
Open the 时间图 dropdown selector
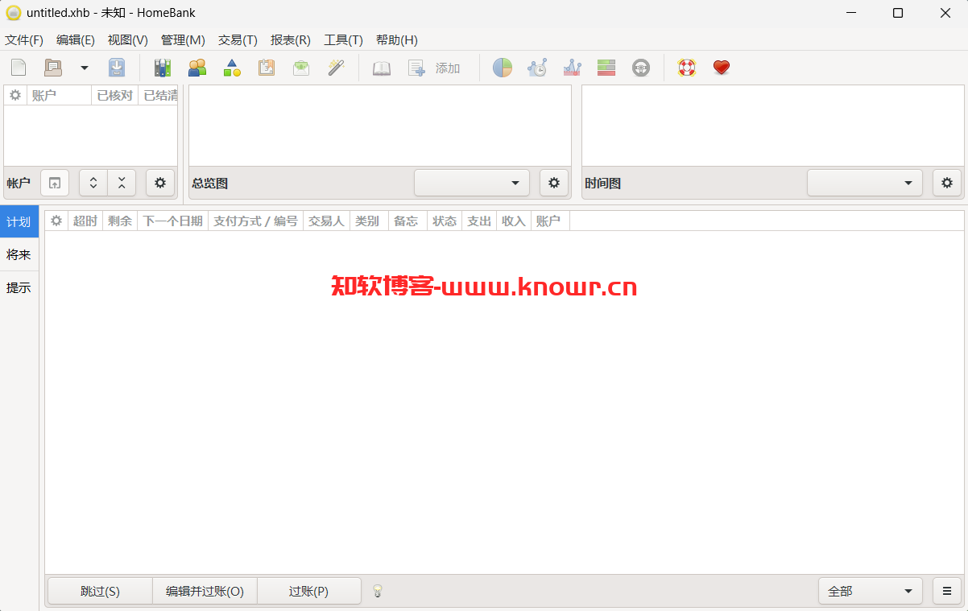[x=865, y=183]
